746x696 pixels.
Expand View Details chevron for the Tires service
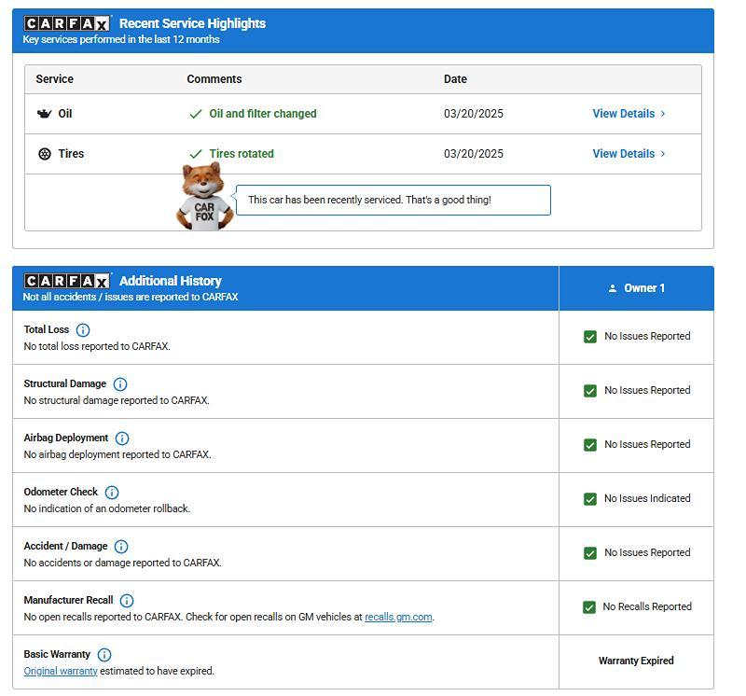click(x=663, y=154)
